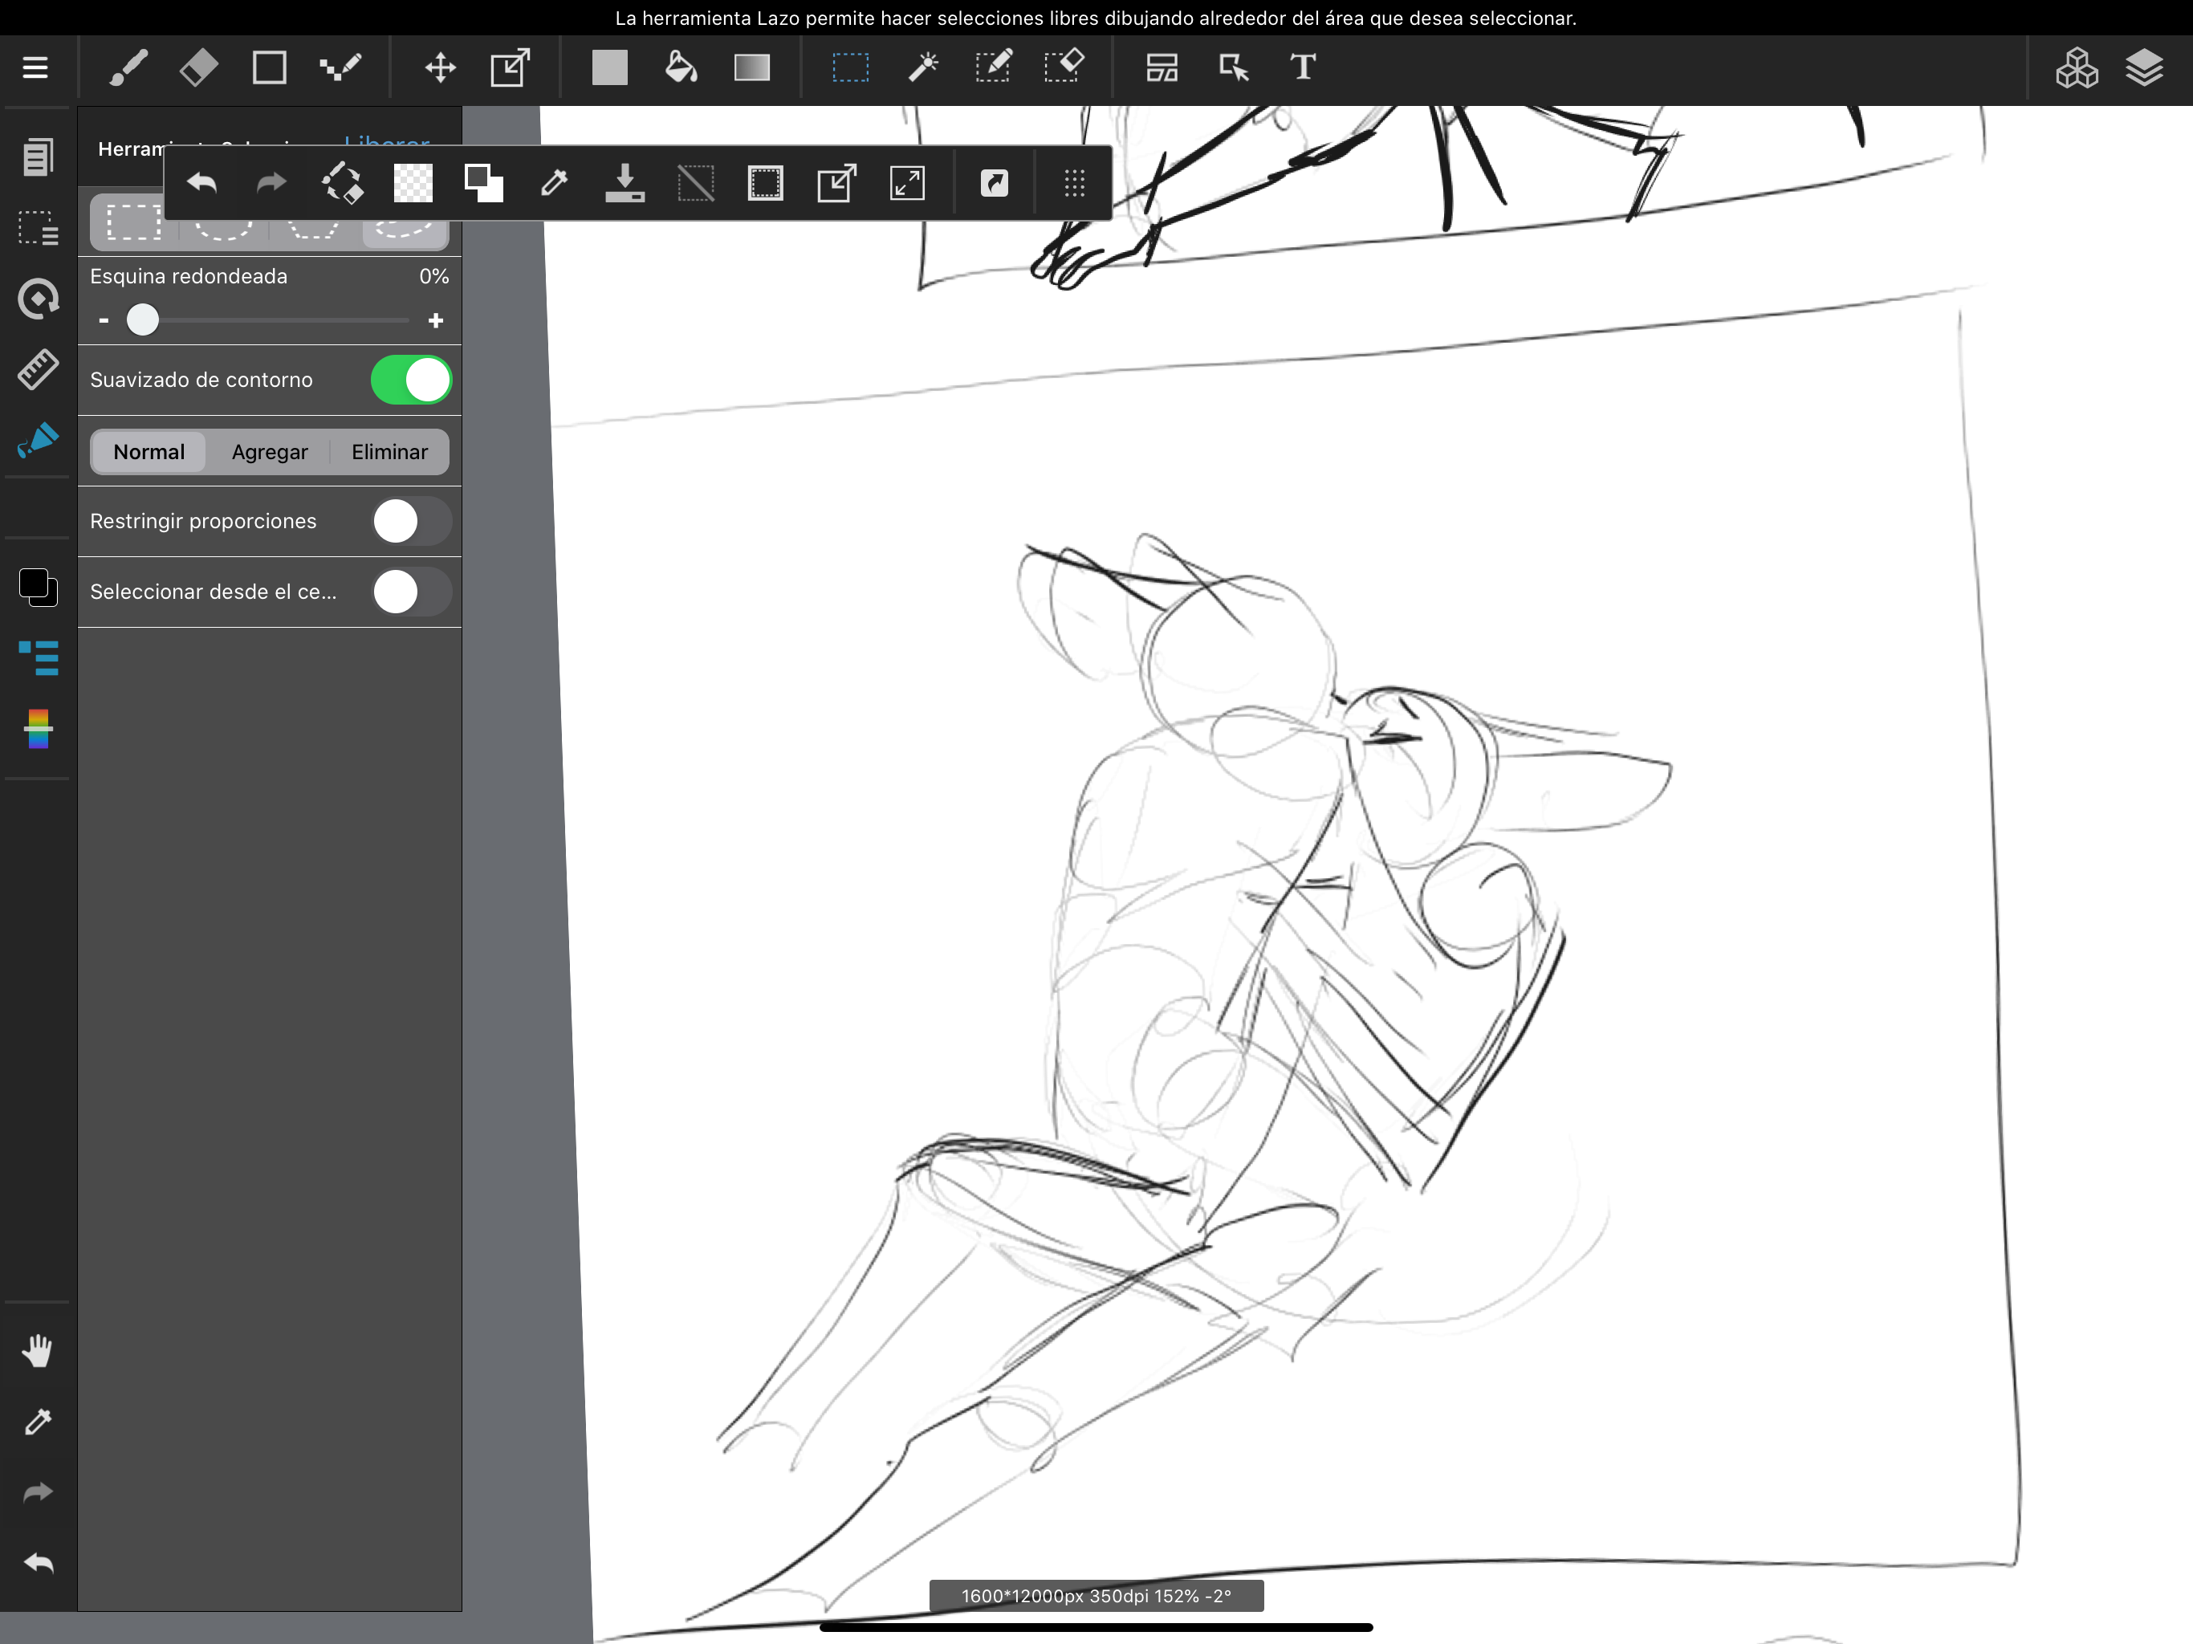
Task: Open the Layers panel icon
Action: 2143,67
